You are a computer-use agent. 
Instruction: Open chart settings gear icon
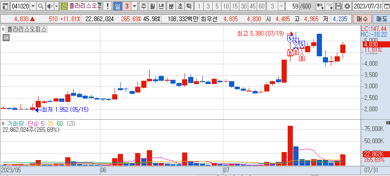pyautogui.click(x=347, y=6)
